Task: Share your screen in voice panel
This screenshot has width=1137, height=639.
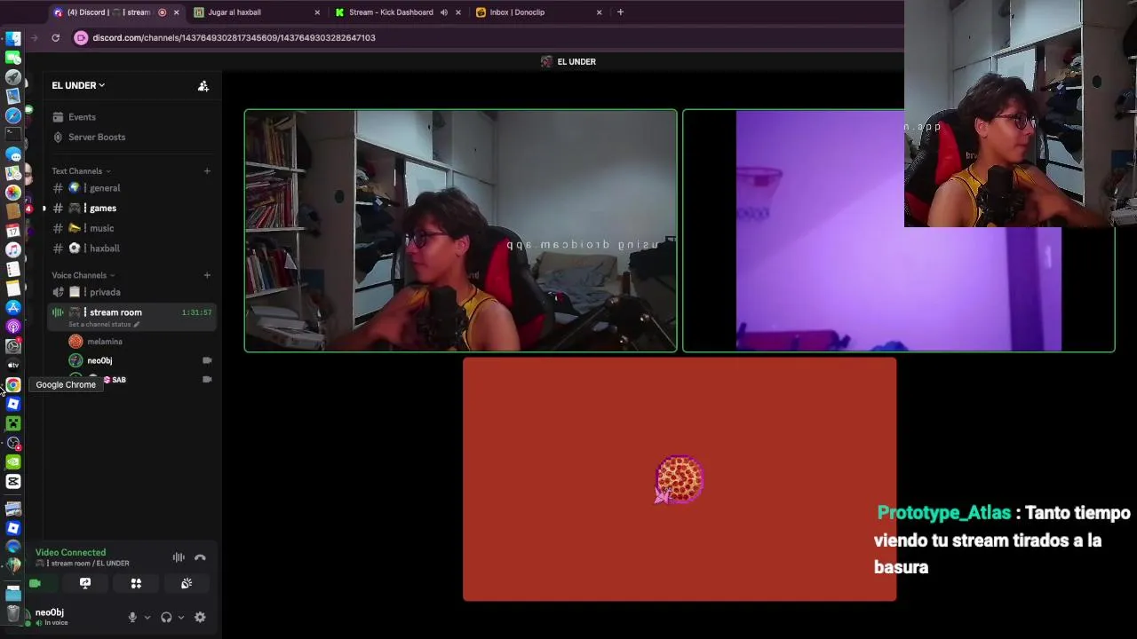Action: [x=85, y=583]
